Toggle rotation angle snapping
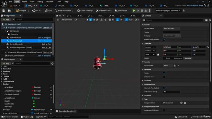The height and width of the screenshot is (119, 212). [x=117, y=20]
